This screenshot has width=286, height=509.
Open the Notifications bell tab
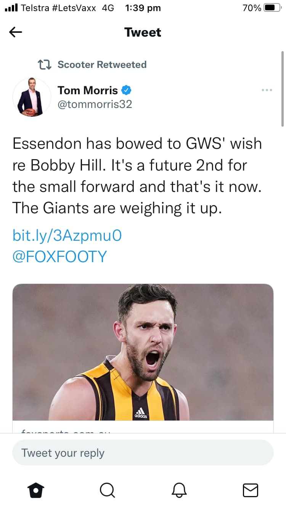click(179, 490)
